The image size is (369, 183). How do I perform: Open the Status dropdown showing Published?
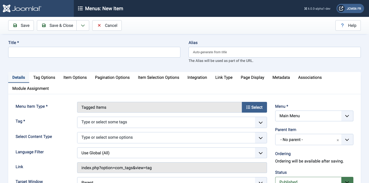click(314, 180)
